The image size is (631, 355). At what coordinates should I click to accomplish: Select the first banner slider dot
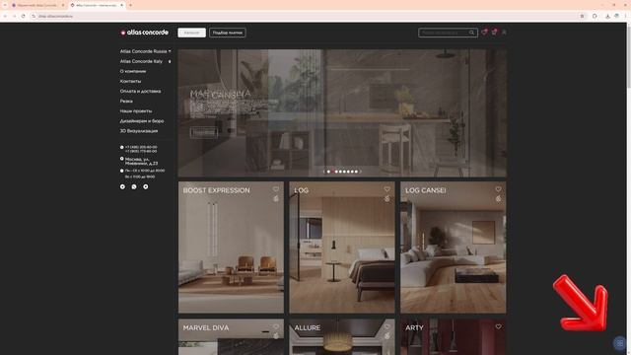pos(328,172)
